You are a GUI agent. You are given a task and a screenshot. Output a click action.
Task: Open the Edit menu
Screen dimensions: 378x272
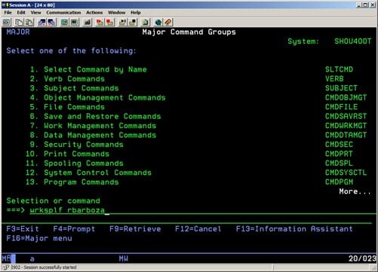(21, 13)
